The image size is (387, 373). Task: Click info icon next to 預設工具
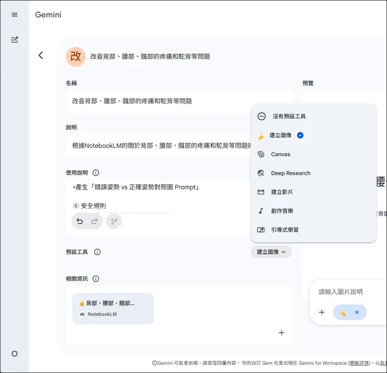(97, 252)
